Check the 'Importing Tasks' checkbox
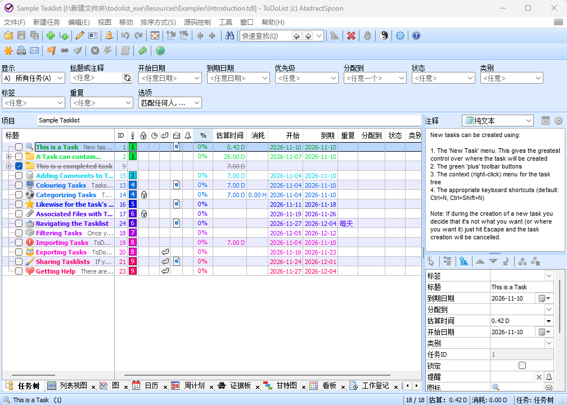The width and height of the screenshot is (567, 405). point(19,243)
